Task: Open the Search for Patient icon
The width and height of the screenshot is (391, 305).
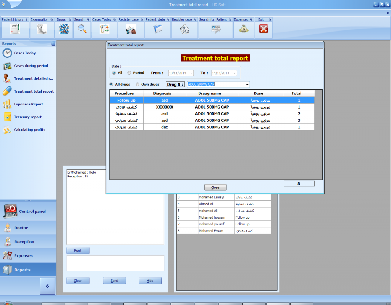Action: tap(216, 29)
